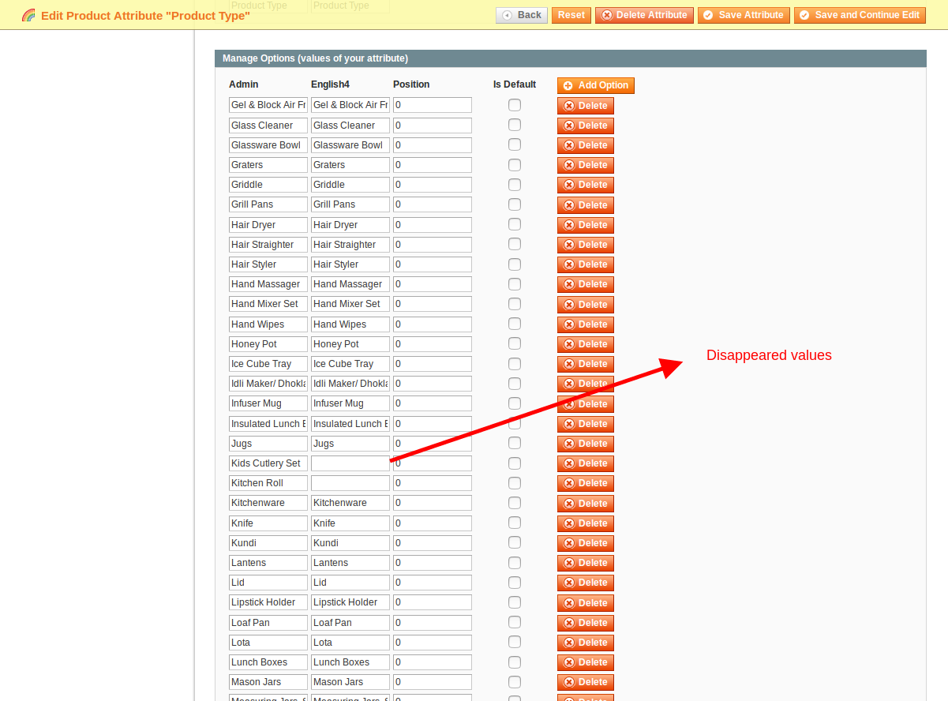Image resolution: width=948 pixels, height=701 pixels.
Task: Remove the Mason Jars option
Action: click(x=585, y=682)
